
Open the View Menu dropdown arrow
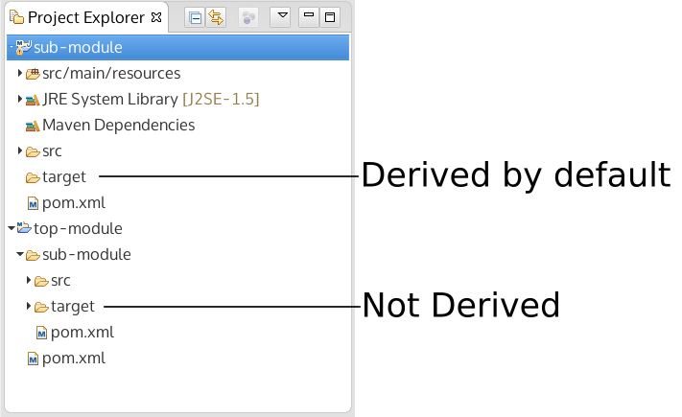coord(280,17)
